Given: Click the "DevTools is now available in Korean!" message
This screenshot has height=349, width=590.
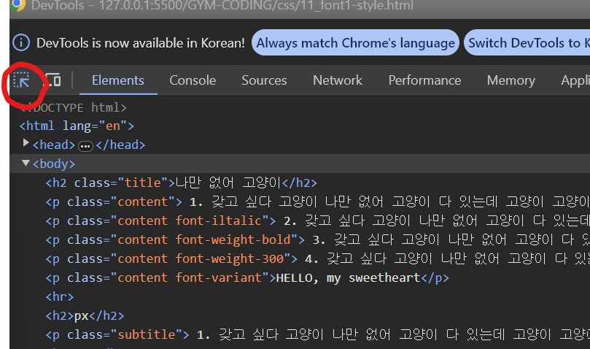Looking at the screenshot, I should 140,43.
